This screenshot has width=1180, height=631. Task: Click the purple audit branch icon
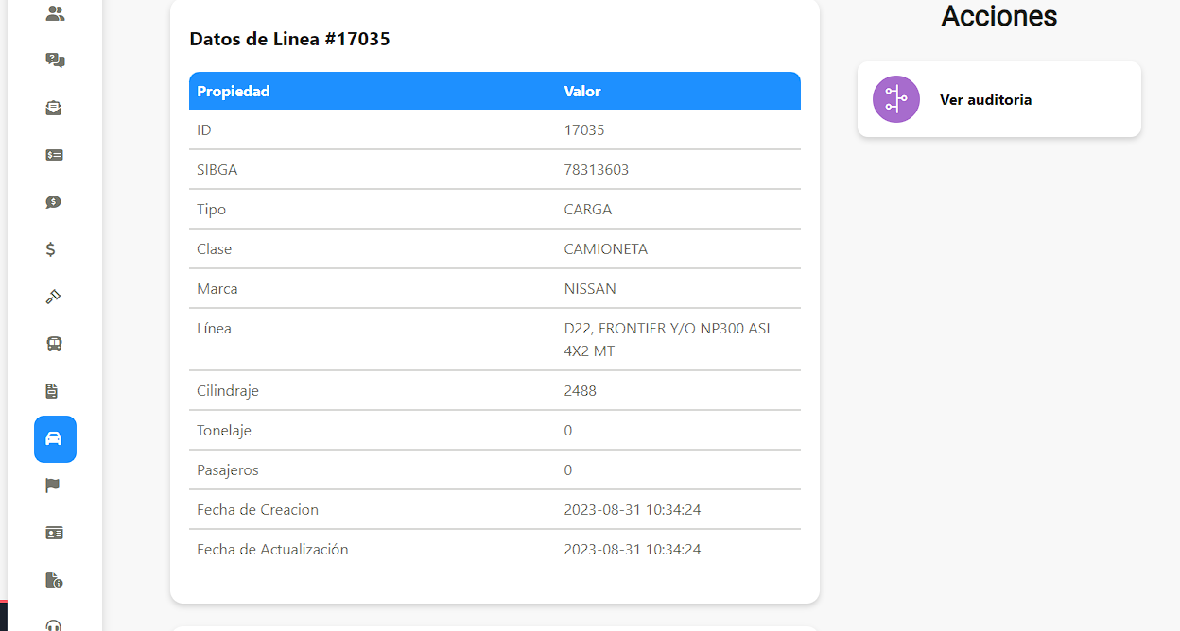pos(896,99)
